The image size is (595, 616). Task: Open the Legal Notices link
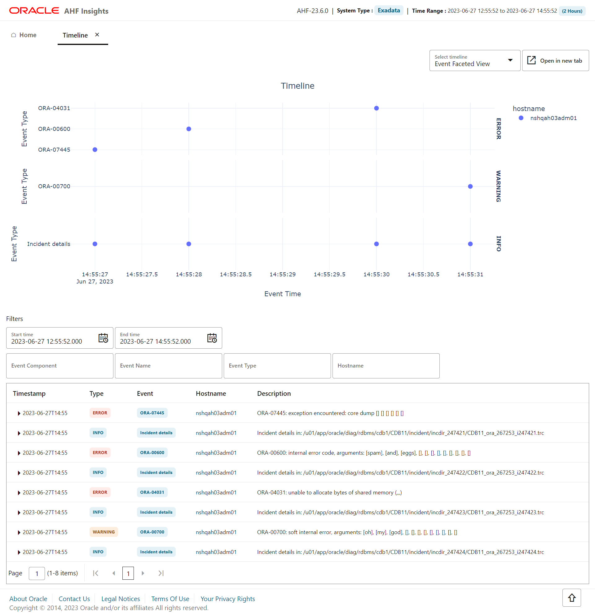point(121,599)
